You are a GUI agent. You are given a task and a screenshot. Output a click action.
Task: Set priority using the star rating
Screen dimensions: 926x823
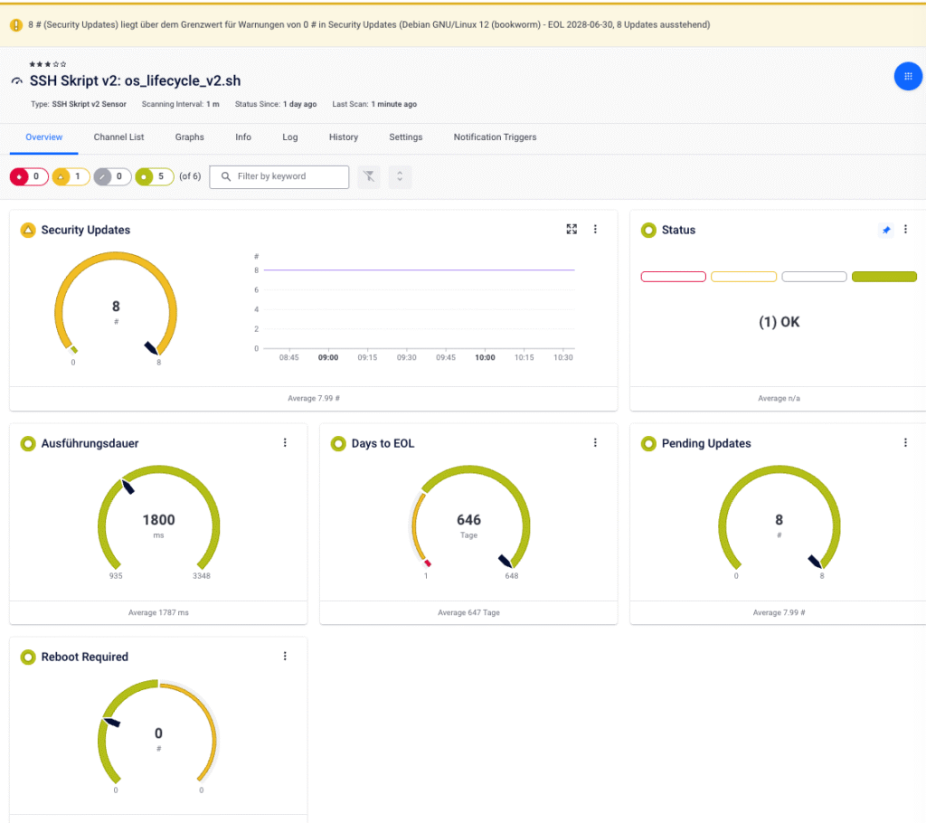point(48,64)
